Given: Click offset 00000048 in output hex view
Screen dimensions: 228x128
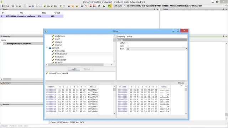Looking at the screenshot, I should point(123,111).
